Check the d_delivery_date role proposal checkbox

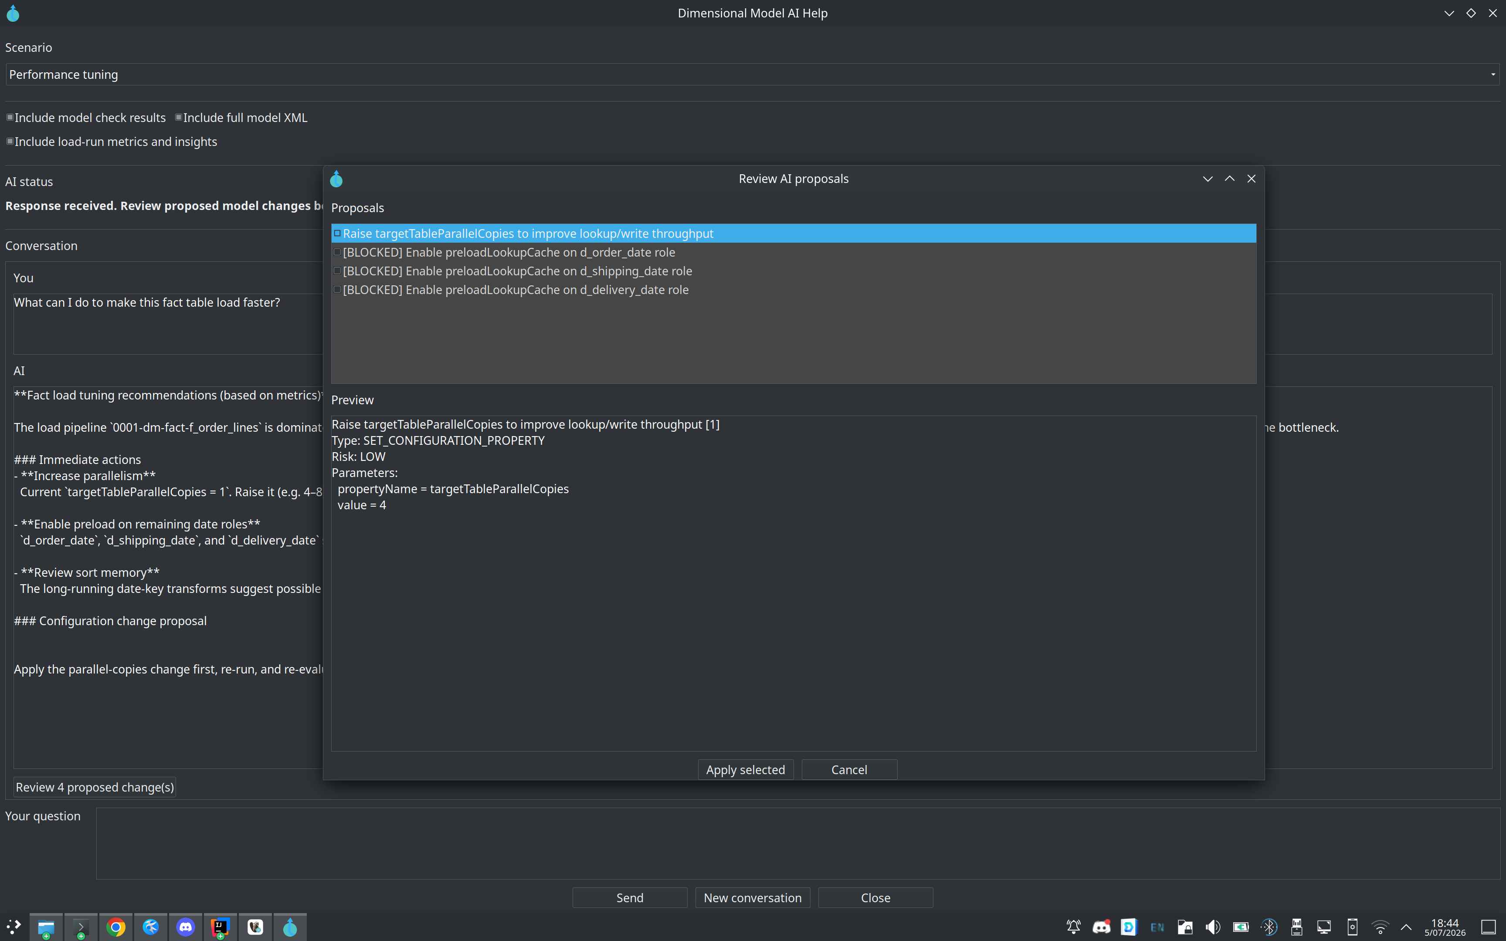tap(337, 289)
